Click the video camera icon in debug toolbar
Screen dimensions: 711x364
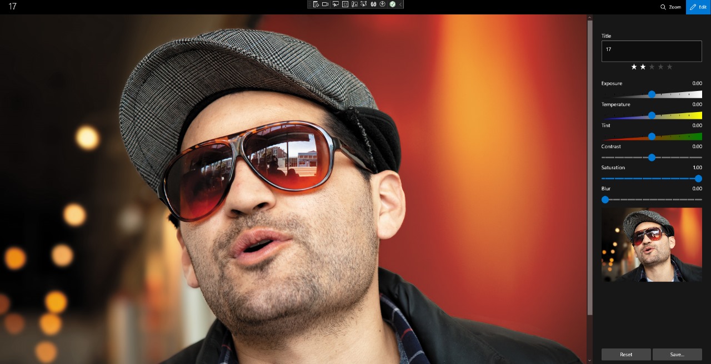click(x=325, y=4)
